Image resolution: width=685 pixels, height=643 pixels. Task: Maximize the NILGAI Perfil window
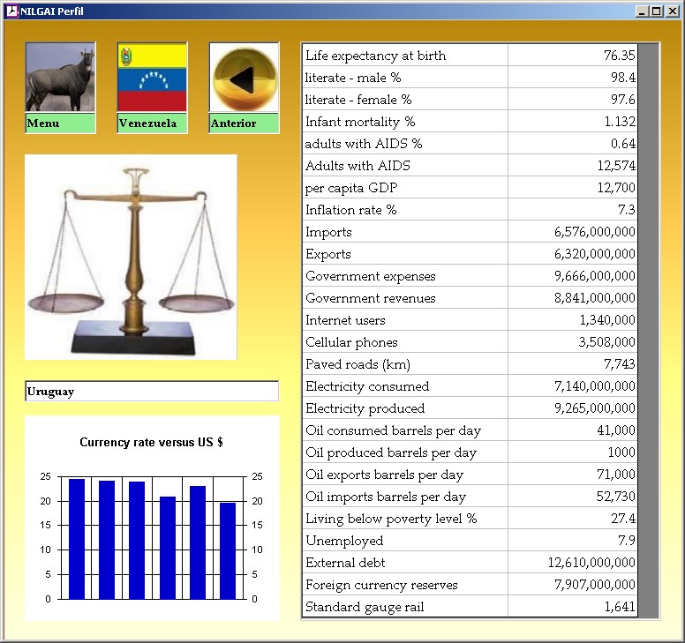pyautogui.click(x=656, y=11)
